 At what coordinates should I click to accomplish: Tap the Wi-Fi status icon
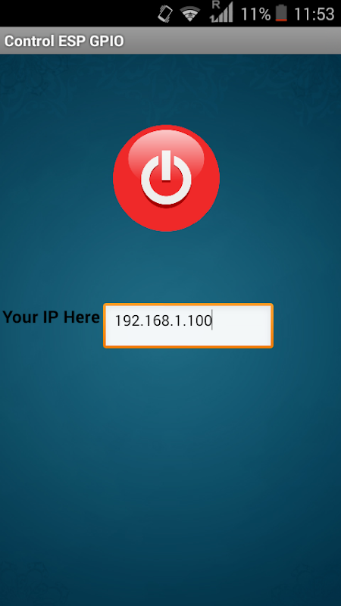pyautogui.click(x=190, y=14)
